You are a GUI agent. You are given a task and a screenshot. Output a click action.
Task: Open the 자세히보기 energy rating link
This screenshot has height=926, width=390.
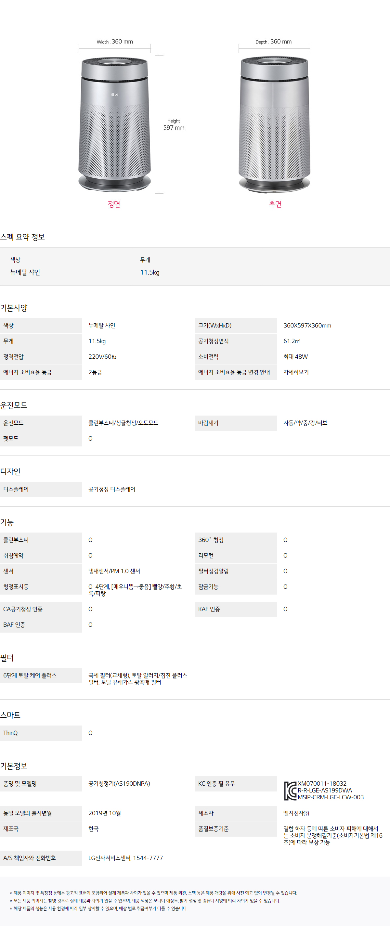tap(296, 372)
